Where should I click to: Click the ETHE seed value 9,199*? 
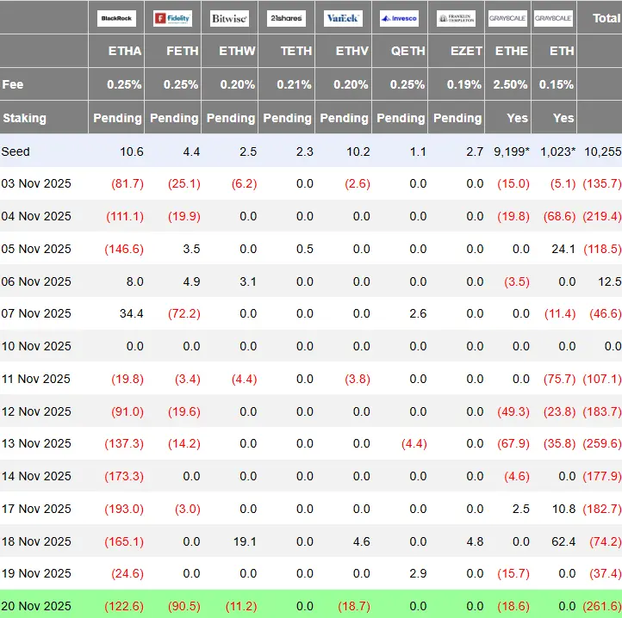tap(512, 151)
